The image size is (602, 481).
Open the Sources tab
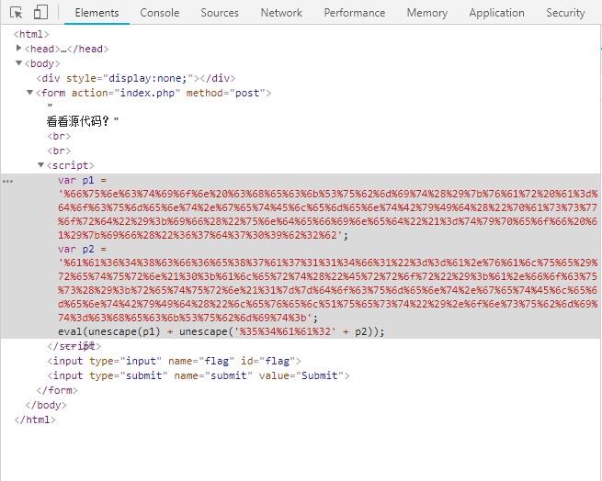pyautogui.click(x=220, y=13)
